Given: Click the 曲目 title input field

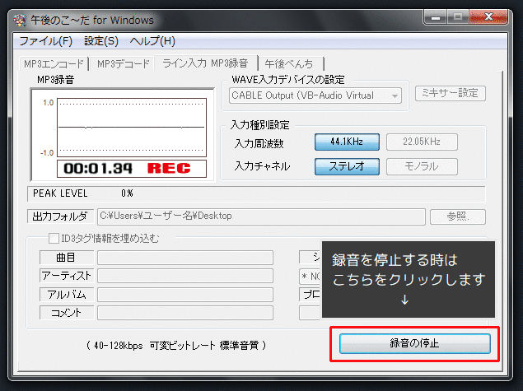Looking at the screenshot, I should [184, 258].
